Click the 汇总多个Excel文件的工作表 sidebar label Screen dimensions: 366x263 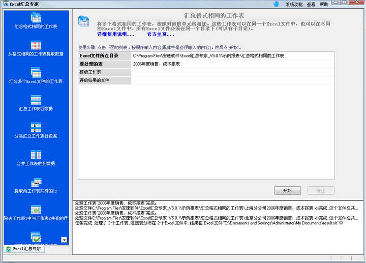[36, 81]
